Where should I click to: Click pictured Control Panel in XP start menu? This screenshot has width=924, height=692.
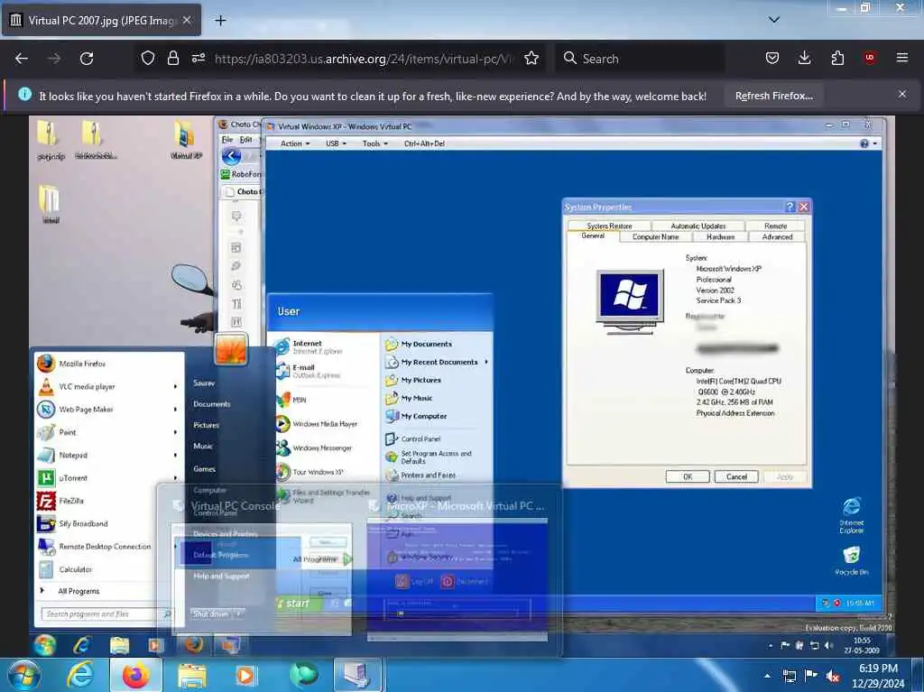click(413, 438)
